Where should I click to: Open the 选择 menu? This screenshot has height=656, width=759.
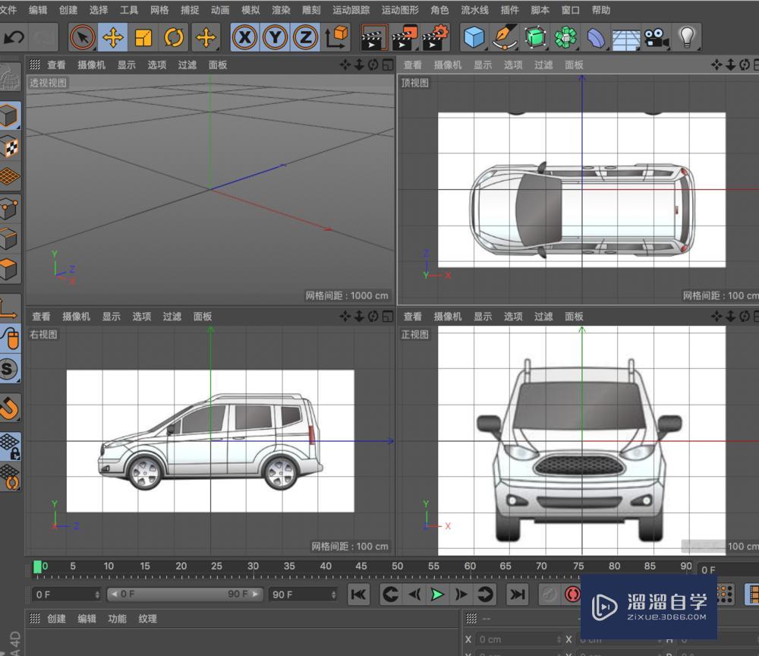point(99,10)
